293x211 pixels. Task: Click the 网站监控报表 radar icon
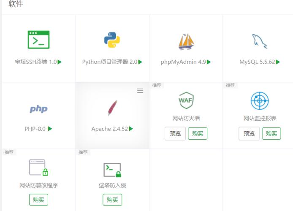260,100
